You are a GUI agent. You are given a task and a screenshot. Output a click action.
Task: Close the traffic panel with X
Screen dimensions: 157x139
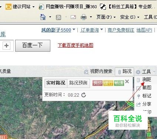coord(127,81)
